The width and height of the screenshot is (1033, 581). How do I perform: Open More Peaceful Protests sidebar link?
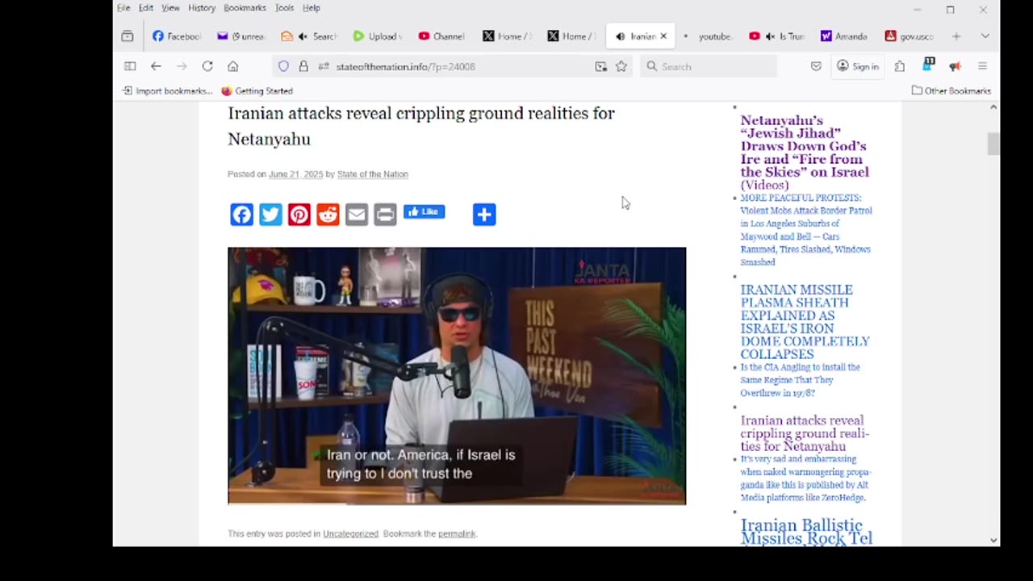coord(805,230)
